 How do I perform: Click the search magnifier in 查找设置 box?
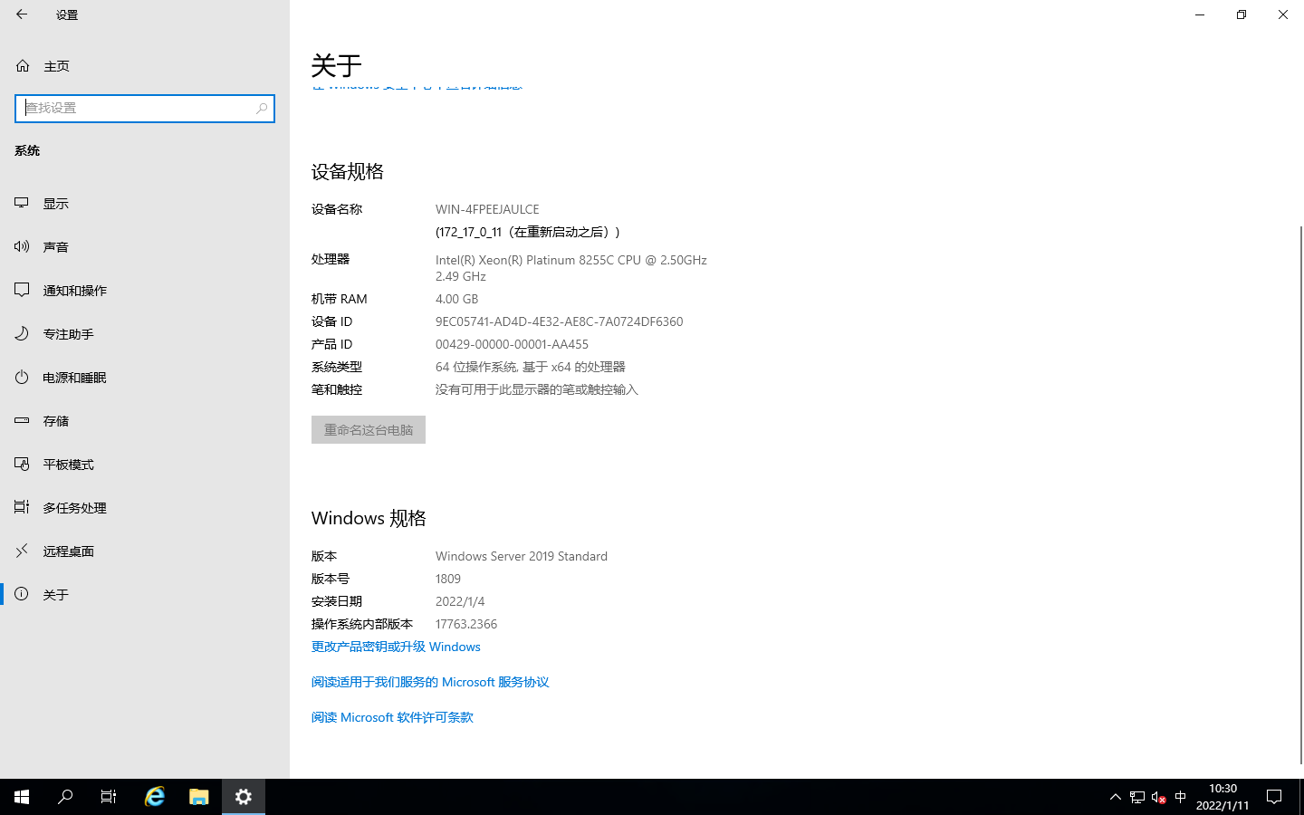[x=262, y=108]
